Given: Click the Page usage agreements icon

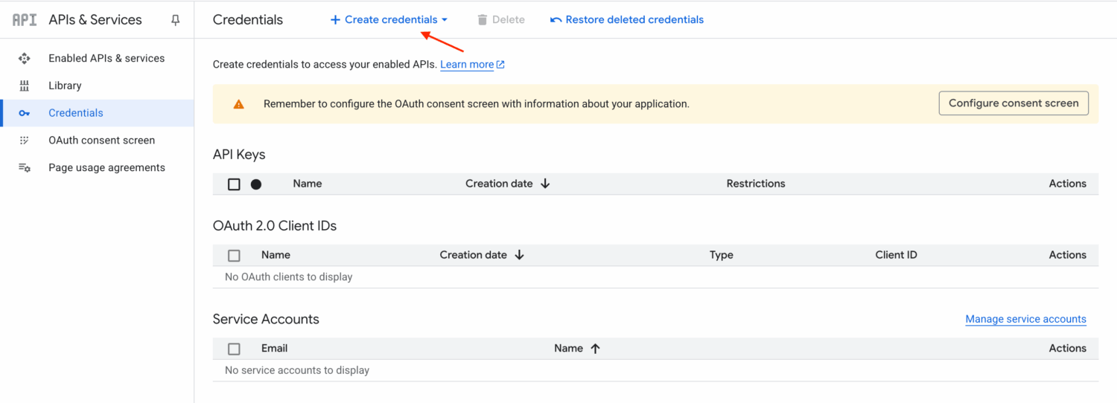Looking at the screenshot, I should 25,168.
